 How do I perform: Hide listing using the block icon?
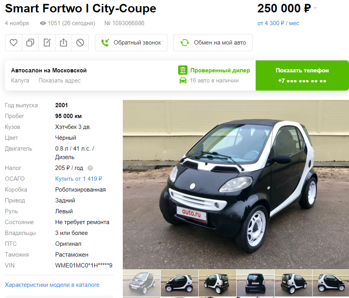pos(80,43)
